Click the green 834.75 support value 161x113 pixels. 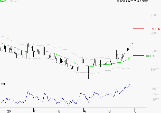pos(150,56)
